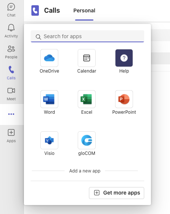Launch the Excel app
Viewport: 170px width, 214px height.
click(87, 103)
